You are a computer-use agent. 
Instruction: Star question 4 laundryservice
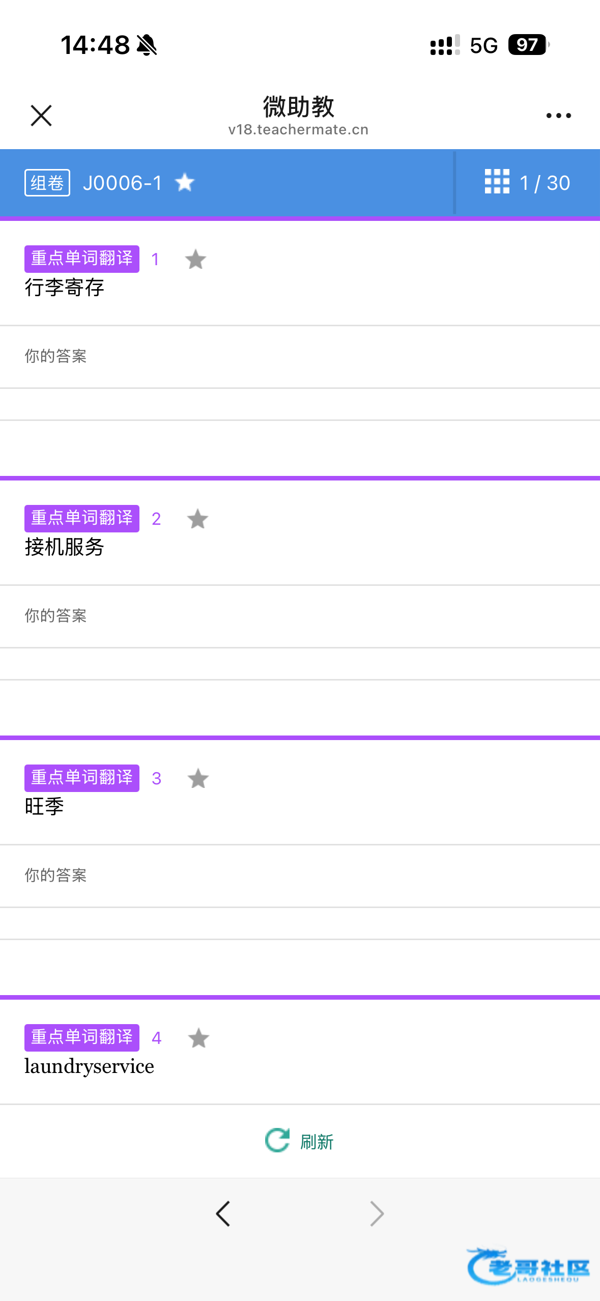coord(198,1038)
